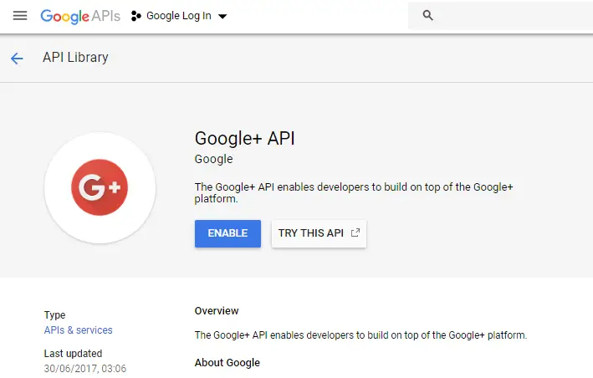Click the search magnifier icon
The width and height of the screenshot is (593, 378).
pos(427,16)
